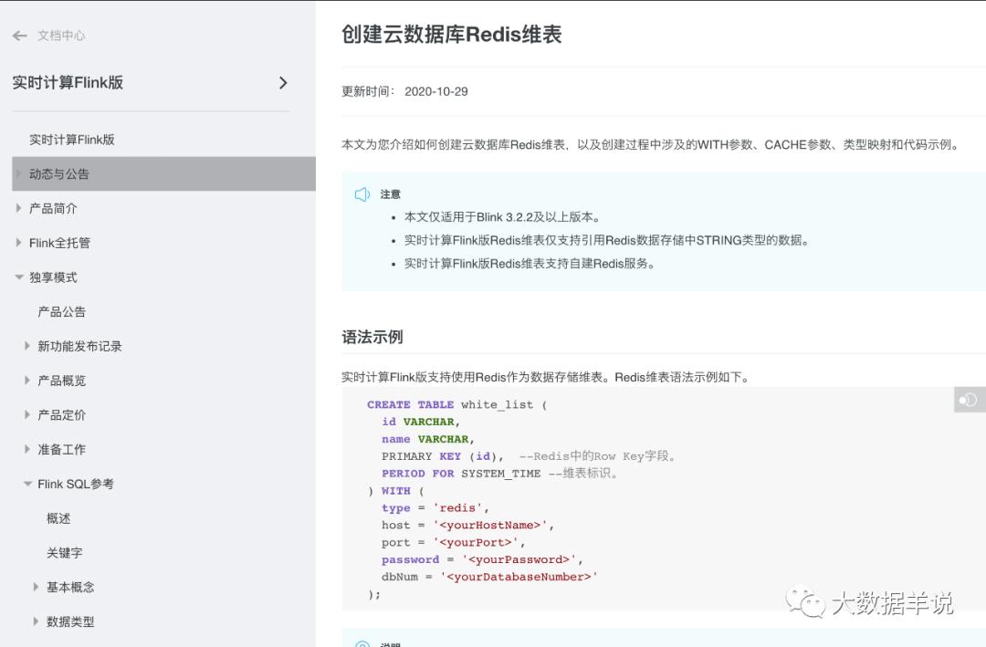Open 产品概览 entry

62,381
